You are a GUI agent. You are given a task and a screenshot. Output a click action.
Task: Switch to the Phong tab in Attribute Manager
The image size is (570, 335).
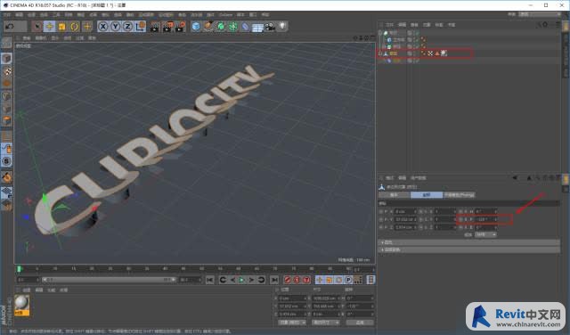pyautogui.click(x=460, y=195)
